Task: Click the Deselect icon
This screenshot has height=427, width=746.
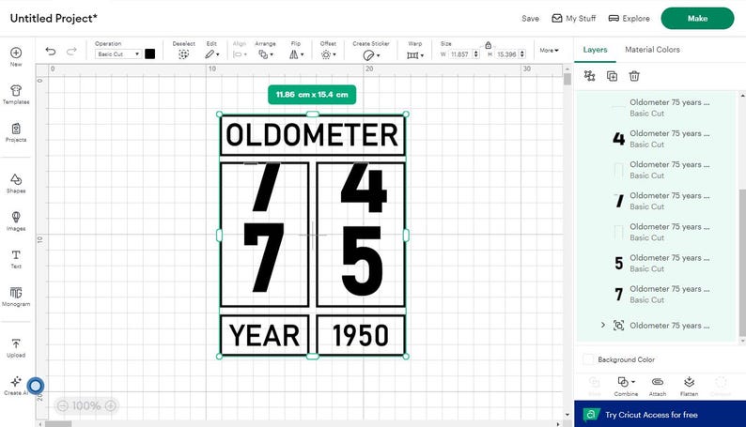Action: click(x=183, y=54)
